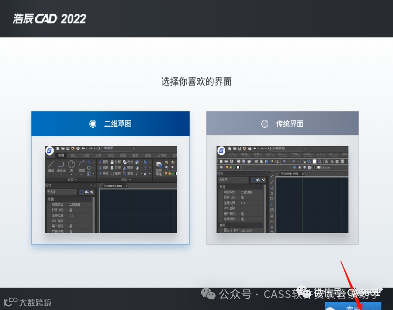Click the 二维草图 label text

118,124
